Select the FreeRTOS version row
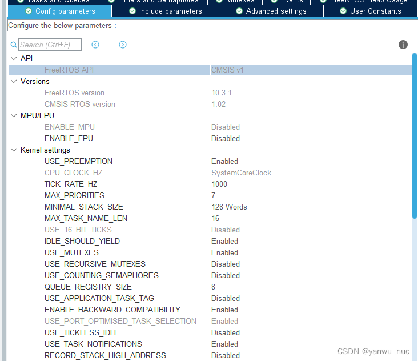Viewport: 418px width, 361px height. click(210, 93)
